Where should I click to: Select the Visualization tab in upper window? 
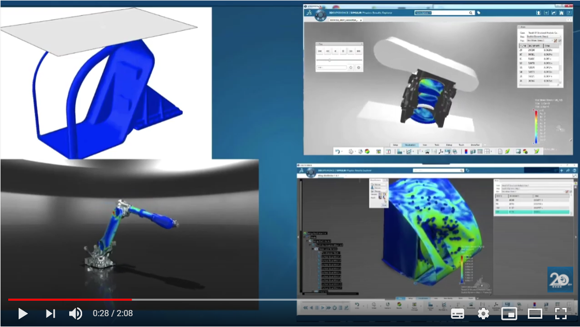pos(410,145)
